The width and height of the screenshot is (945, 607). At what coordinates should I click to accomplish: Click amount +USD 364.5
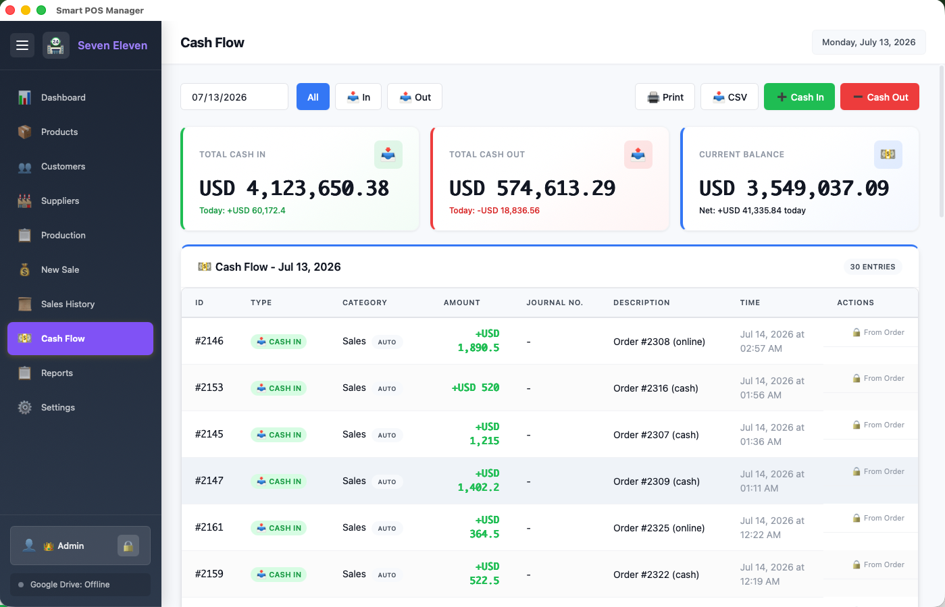tap(484, 527)
